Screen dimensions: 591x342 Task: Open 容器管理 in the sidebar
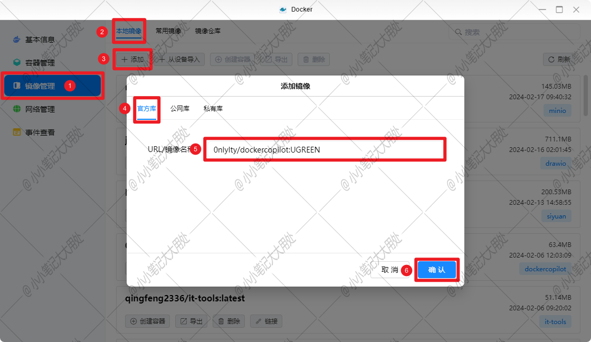pos(40,63)
